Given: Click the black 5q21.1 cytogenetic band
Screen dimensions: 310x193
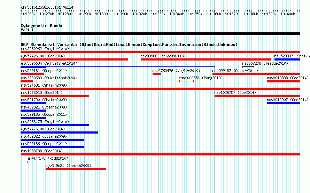Looking at the screenshot, I should [x=160, y=34].
